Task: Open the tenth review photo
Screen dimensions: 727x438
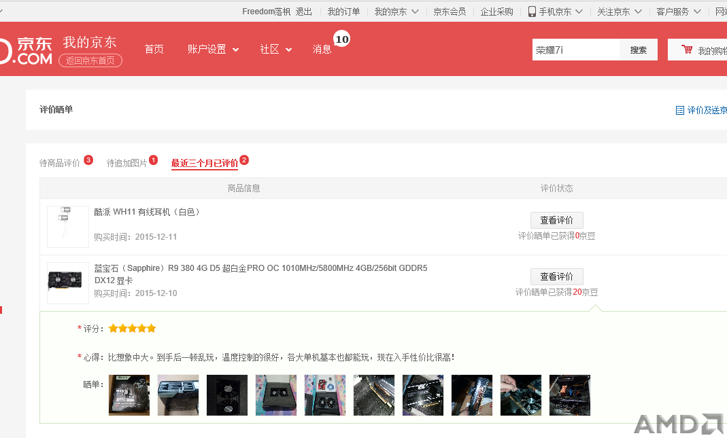Action: click(570, 395)
